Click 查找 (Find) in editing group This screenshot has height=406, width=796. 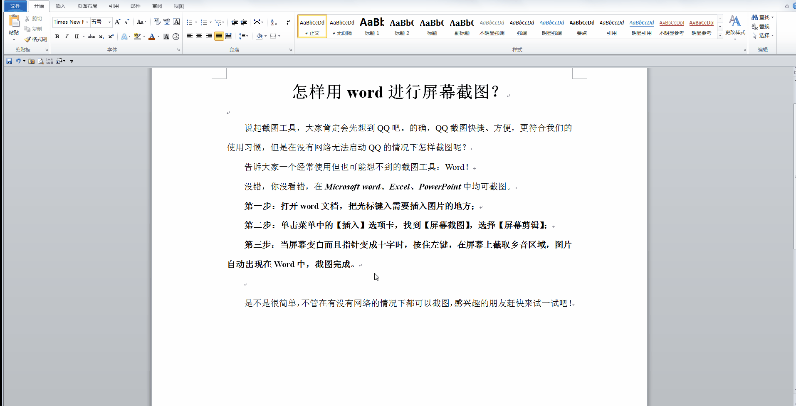(763, 17)
